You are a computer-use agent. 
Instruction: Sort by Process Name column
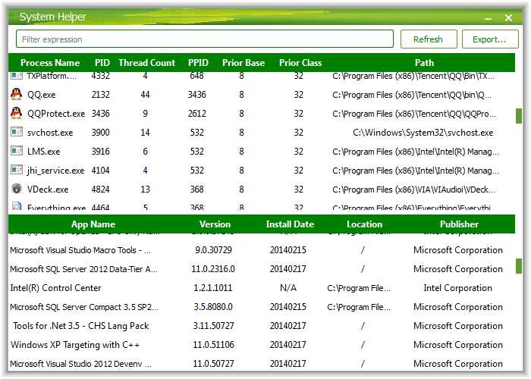[50, 63]
